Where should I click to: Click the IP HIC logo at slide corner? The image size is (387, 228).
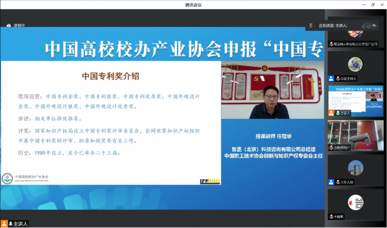(210, 181)
